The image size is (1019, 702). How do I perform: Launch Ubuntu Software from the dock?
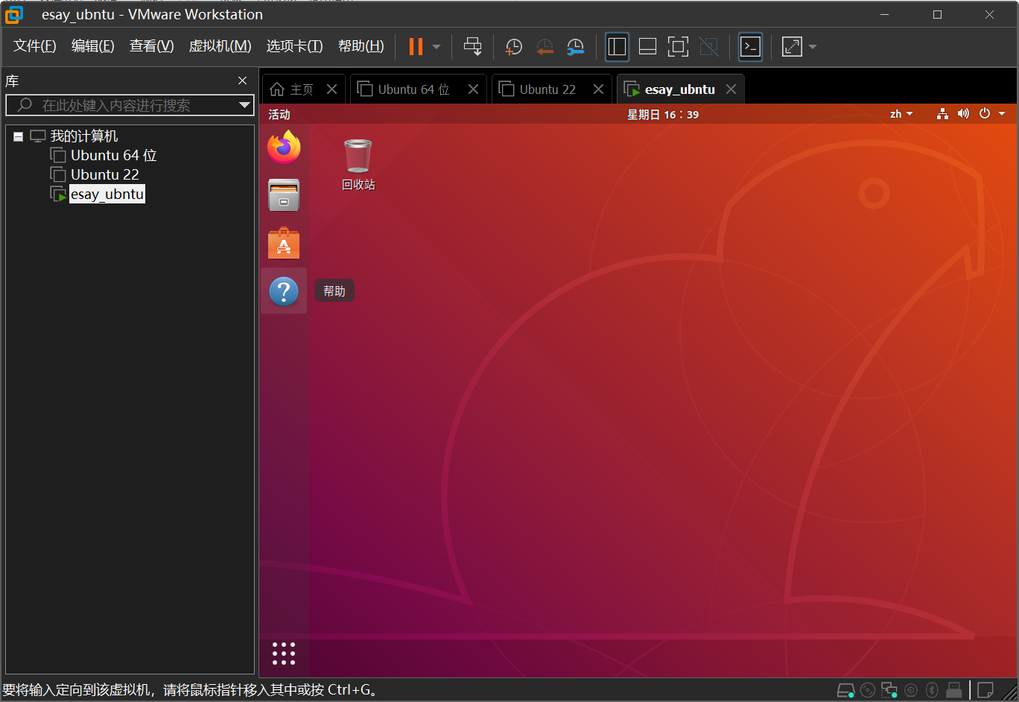pyautogui.click(x=284, y=244)
